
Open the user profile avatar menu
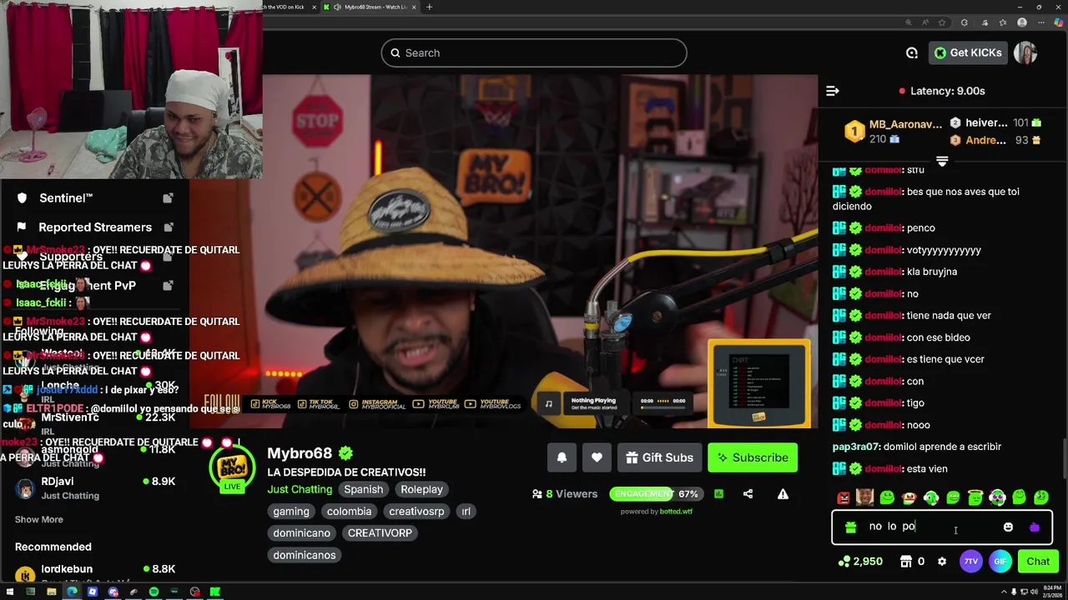point(1025,52)
